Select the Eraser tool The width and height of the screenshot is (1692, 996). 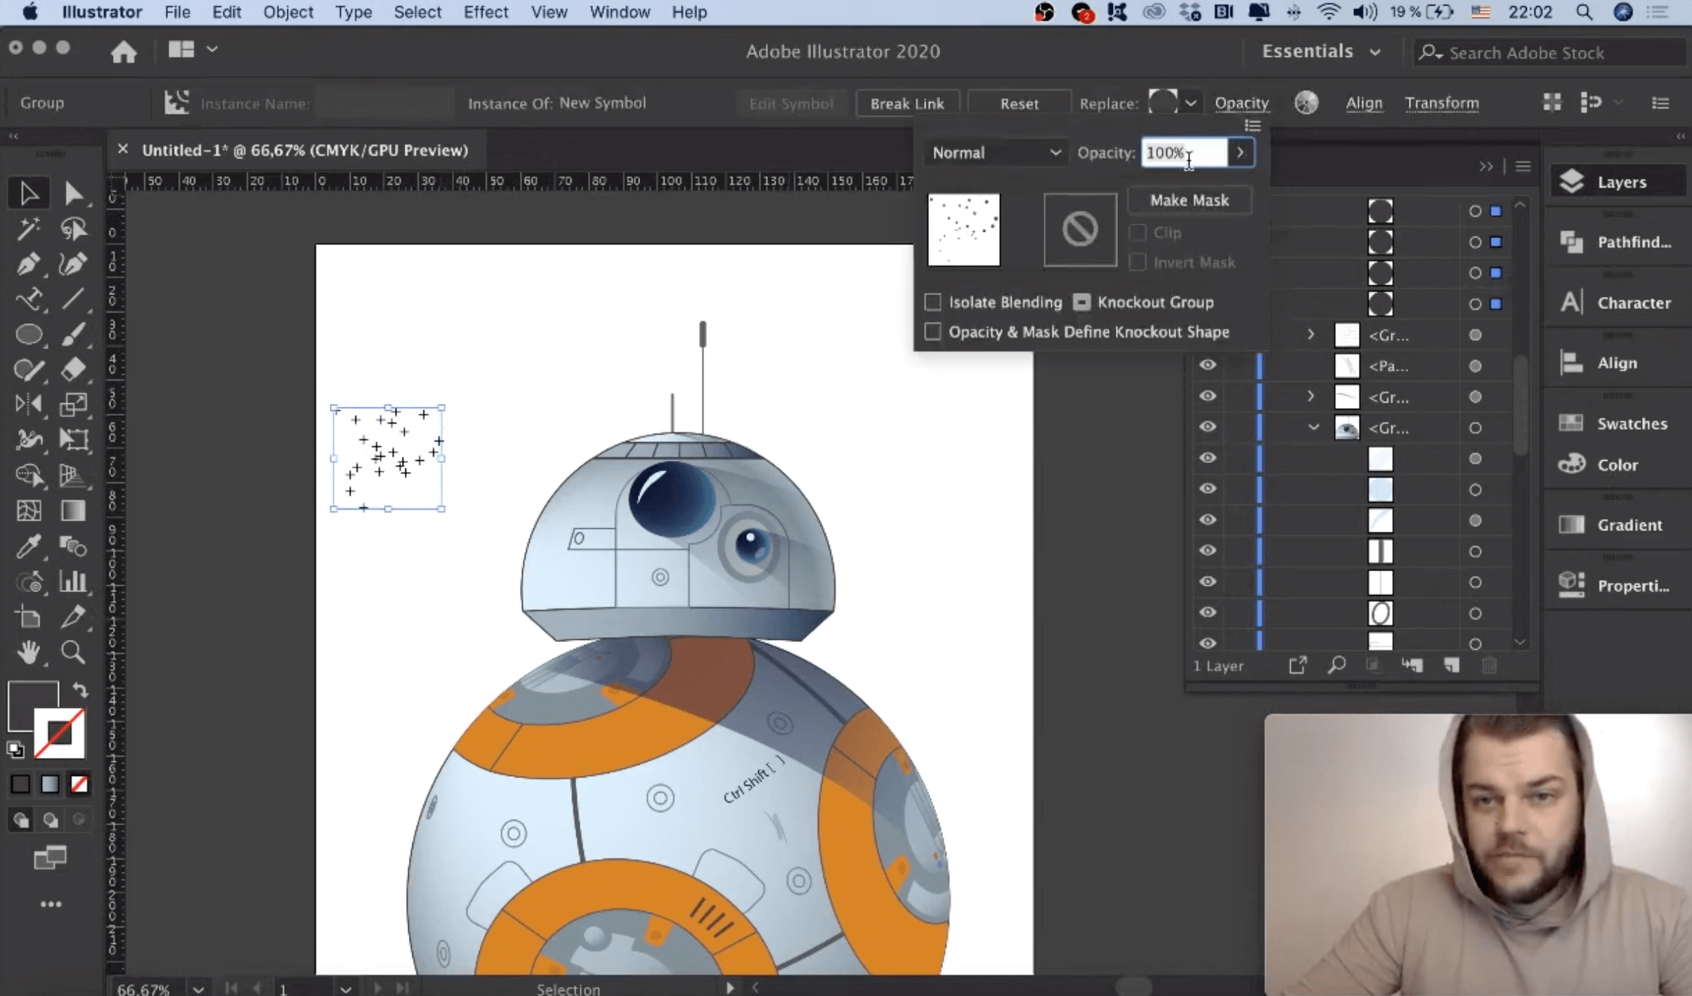click(x=72, y=369)
